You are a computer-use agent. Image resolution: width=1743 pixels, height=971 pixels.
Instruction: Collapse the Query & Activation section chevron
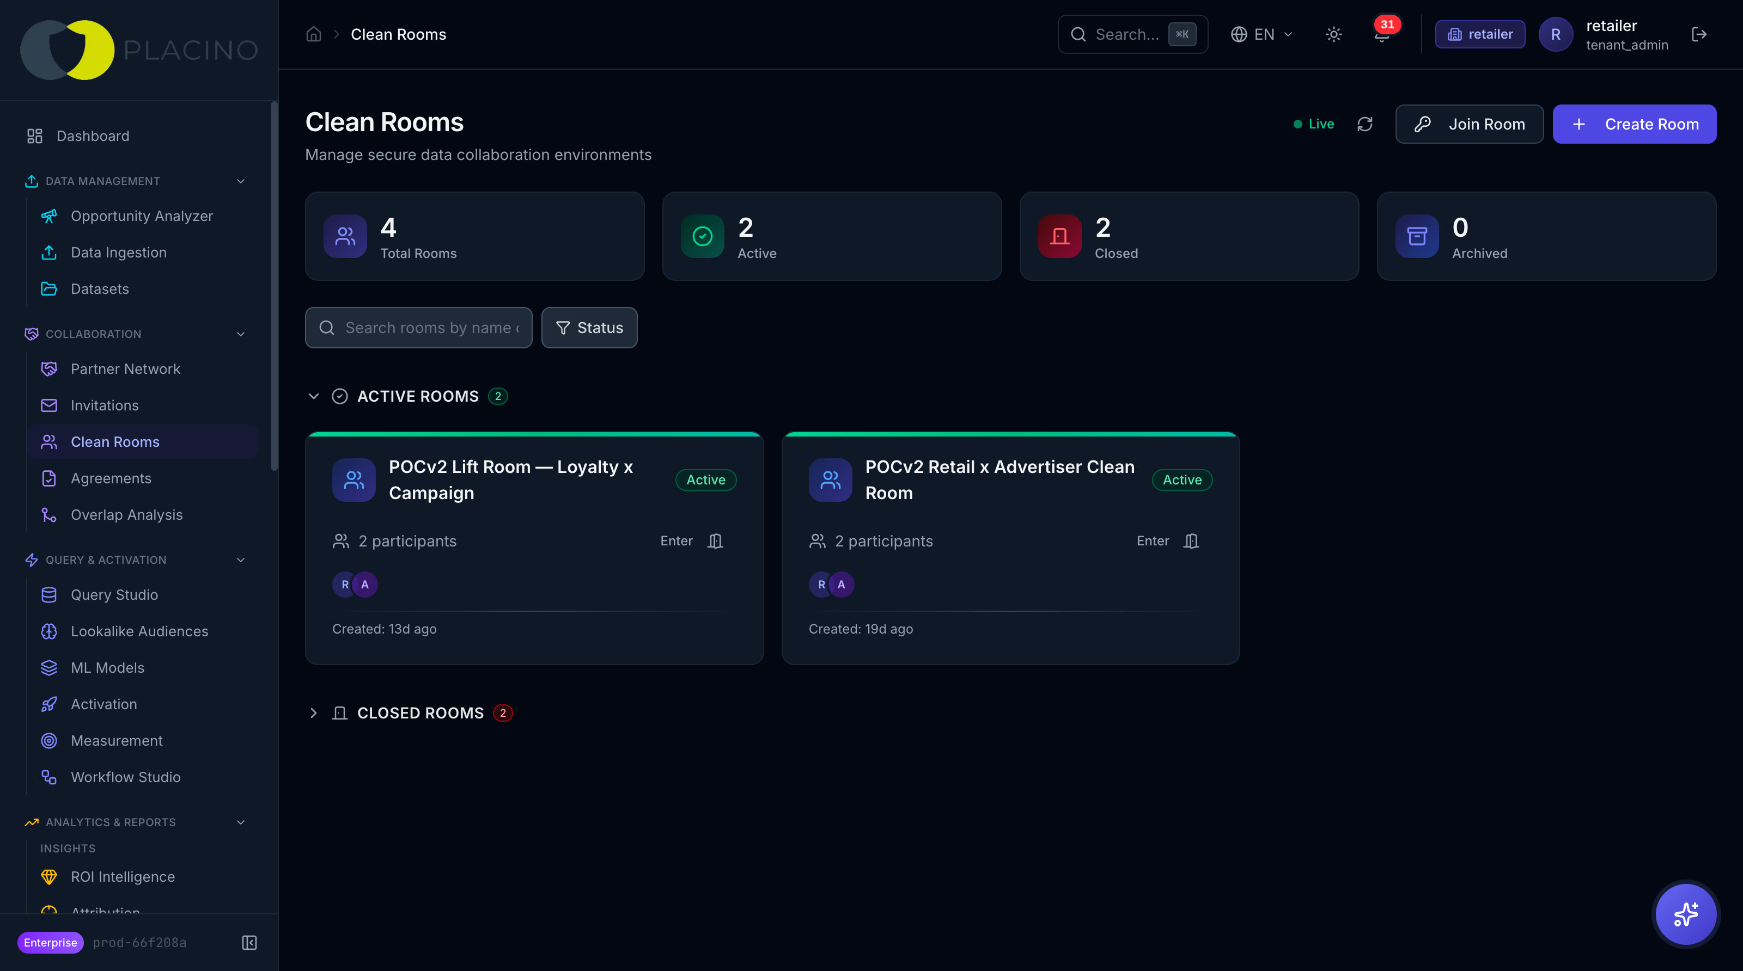click(x=240, y=560)
